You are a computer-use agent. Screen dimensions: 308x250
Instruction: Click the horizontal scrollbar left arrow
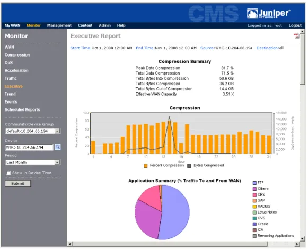click(x=70, y=244)
